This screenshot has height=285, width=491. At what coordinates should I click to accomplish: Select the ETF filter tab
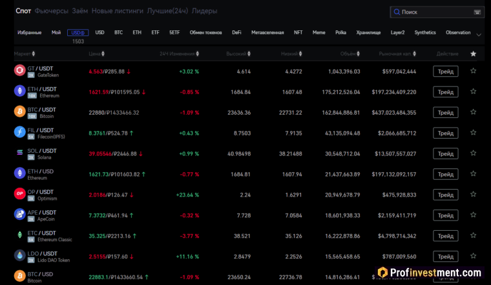pos(155,32)
